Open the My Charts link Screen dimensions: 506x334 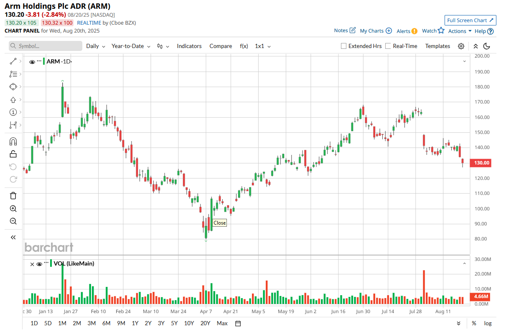(x=371, y=31)
